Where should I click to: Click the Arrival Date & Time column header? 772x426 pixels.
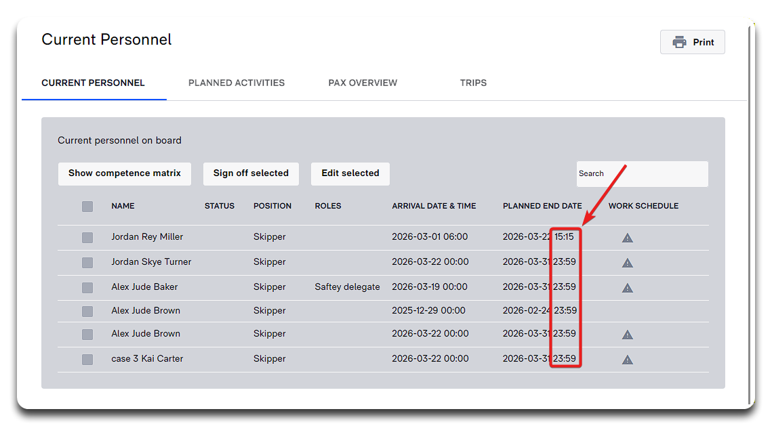pyautogui.click(x=434, y=206)
